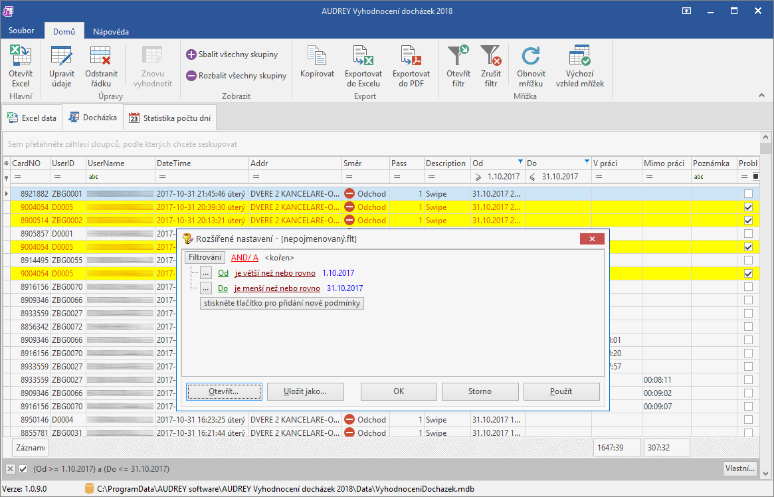Click the Záznamů button below the grid
Image resolution: width=774 pixels, height=497 pixels.
point(30,448)
